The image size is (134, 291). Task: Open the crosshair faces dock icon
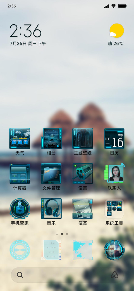coord(114,250)
